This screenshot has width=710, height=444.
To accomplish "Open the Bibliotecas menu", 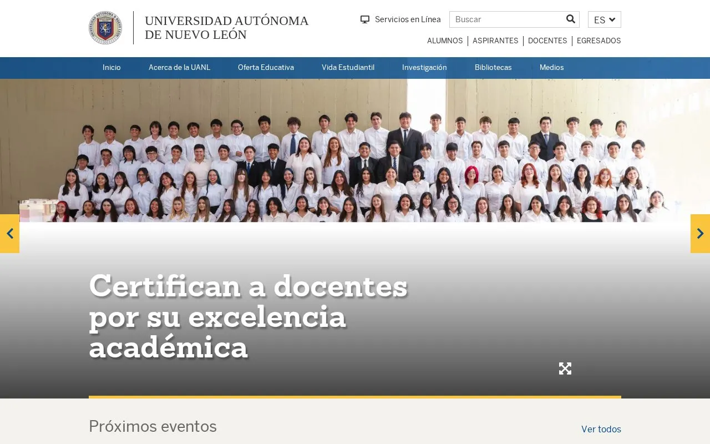I will (x=493, y=68).
